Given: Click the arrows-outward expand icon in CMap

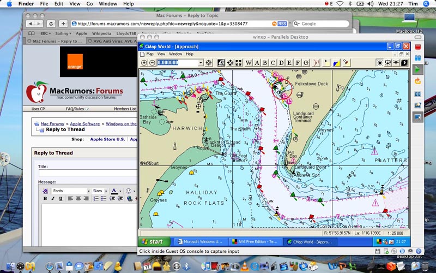Looking at the screenshot, I should 239,63.
